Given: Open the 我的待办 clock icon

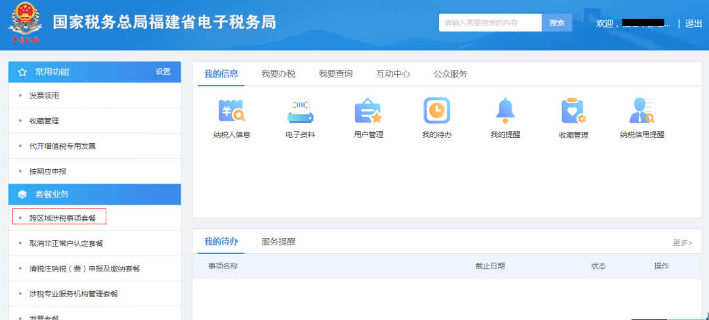Looking at the screenshot, I should [437, 110].
